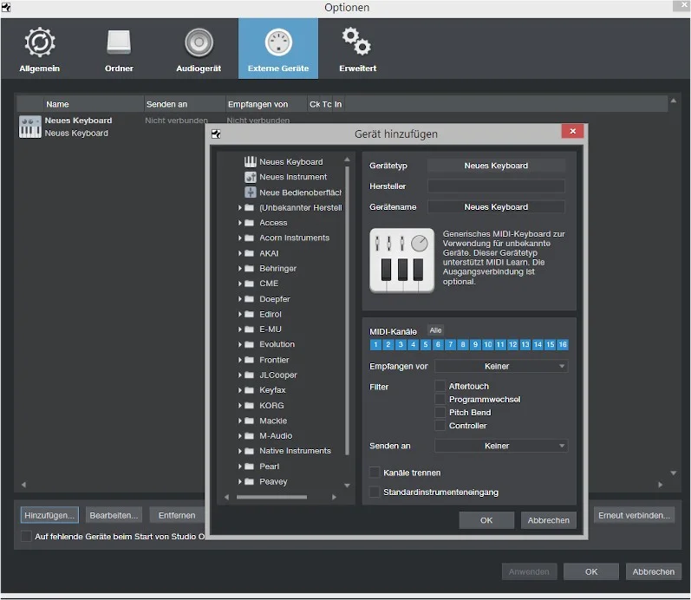Expand the Access tree arrow
Image resolution: width=691 pixels, height=600 pixels.
(x=240, y=223)
